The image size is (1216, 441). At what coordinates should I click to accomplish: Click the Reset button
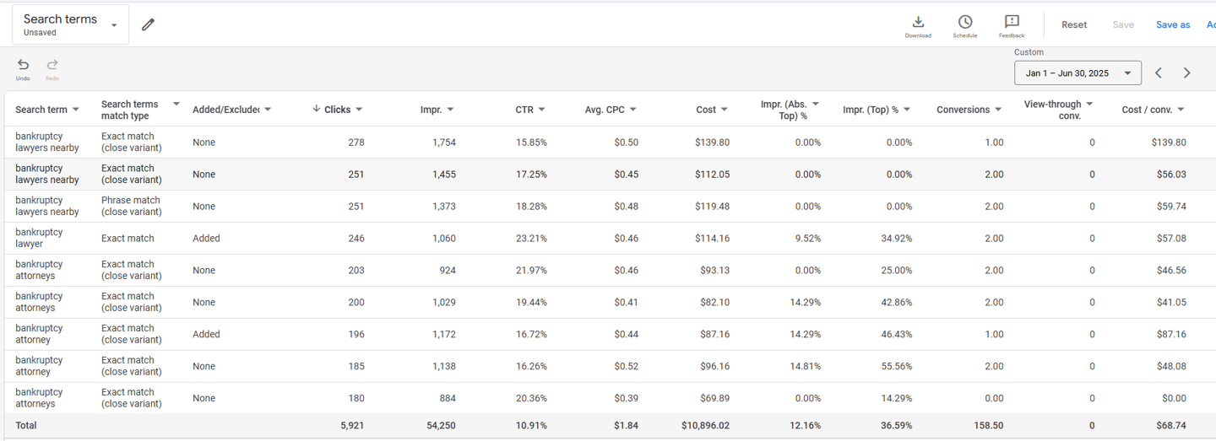tap(1074, 25)
